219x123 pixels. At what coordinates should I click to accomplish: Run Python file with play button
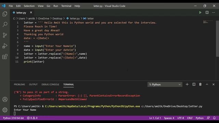(200, 13)
